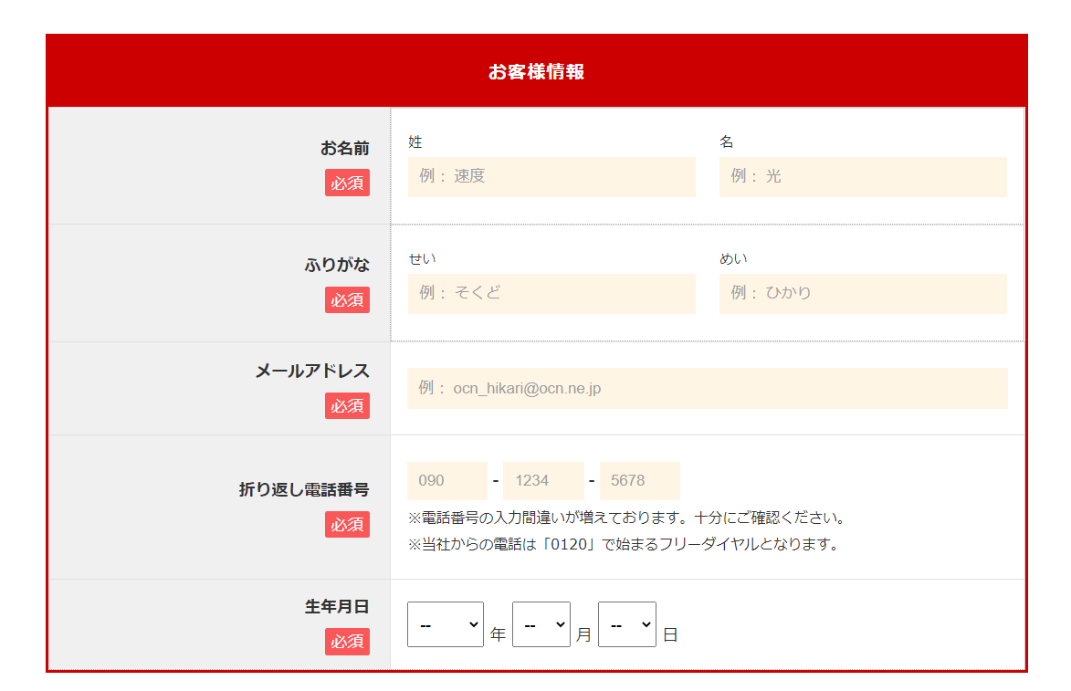Click the 必須 badge under メールアドレス
Viewport: 1071px width, 691px height.
click(x=347, y=406)
